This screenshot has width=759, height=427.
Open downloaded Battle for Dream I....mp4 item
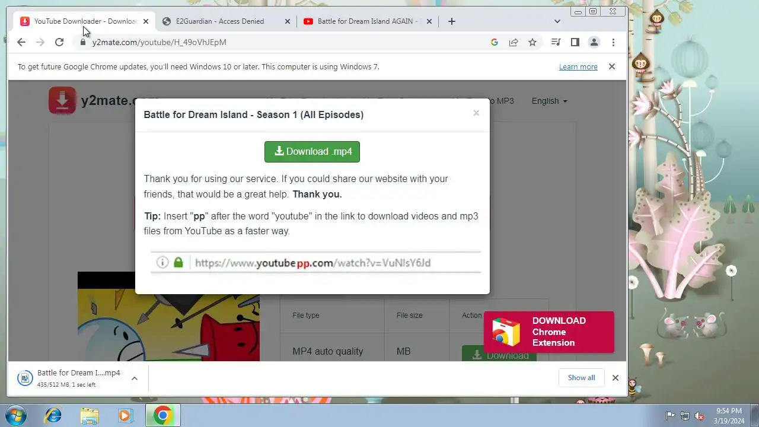point(70,378)
